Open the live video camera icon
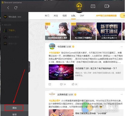This screenshot has width=125, height=116. click(107, 6)
